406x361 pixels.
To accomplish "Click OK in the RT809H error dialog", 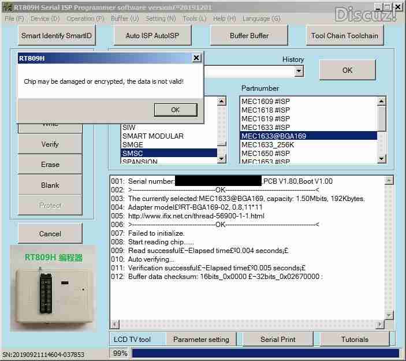I will pyautogui.click(x=175, y=110).
